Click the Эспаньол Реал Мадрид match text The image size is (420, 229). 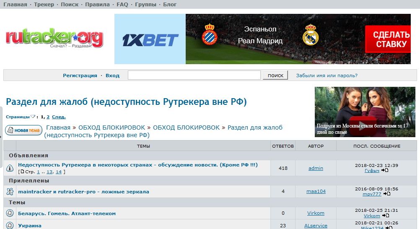[x=260, y=35]
